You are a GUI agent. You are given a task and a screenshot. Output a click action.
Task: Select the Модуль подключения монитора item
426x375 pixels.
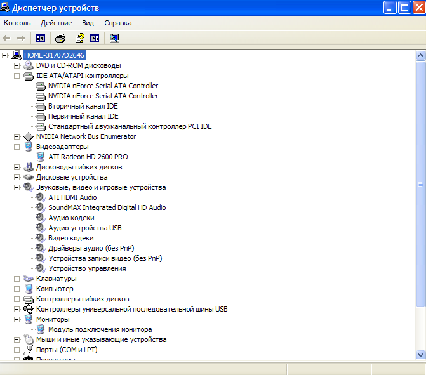pyautogui.click(x=100, y=329)
